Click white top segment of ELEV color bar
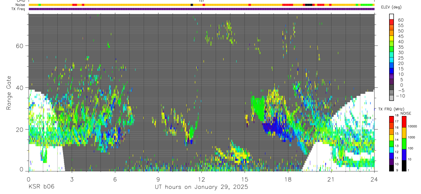Viewport: 421px width, 194px height. pyautogui.click(x=392, y=16)
